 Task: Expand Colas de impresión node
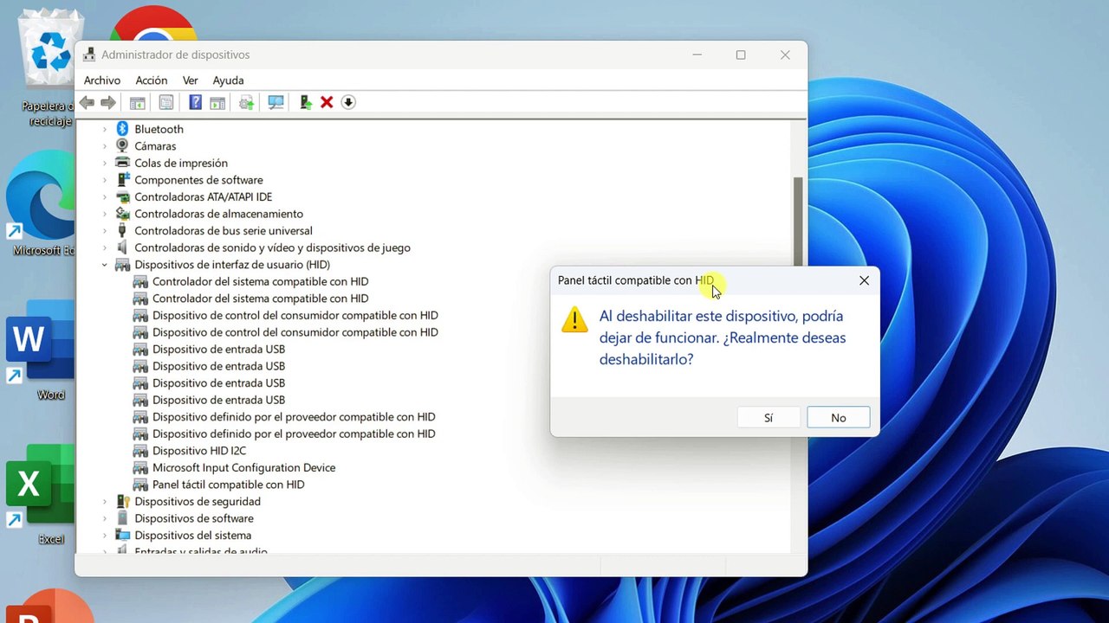tap(105, 163)
